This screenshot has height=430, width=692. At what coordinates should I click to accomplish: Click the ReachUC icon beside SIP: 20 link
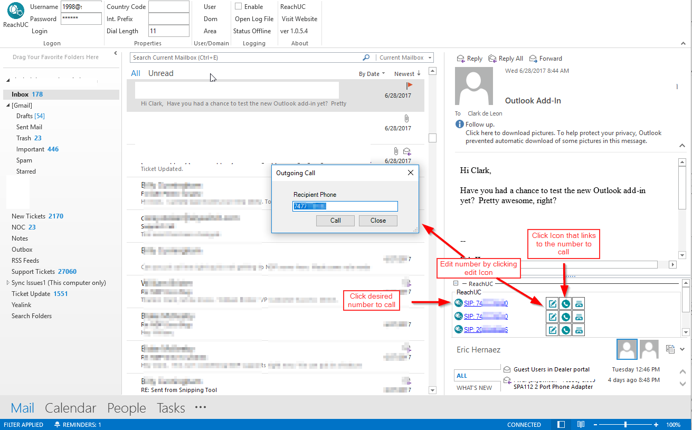tap(458, 330)
